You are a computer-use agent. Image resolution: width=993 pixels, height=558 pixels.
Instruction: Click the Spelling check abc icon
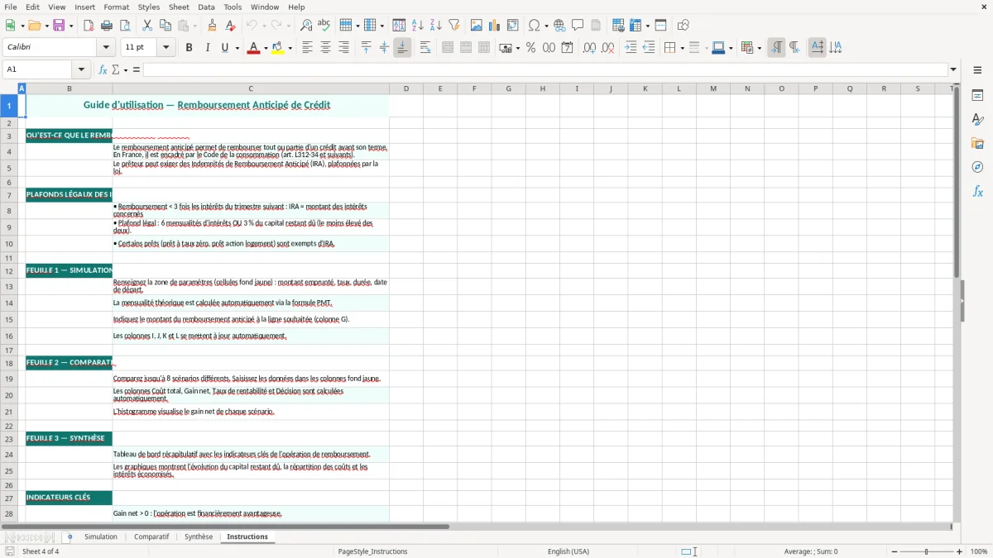324,26
